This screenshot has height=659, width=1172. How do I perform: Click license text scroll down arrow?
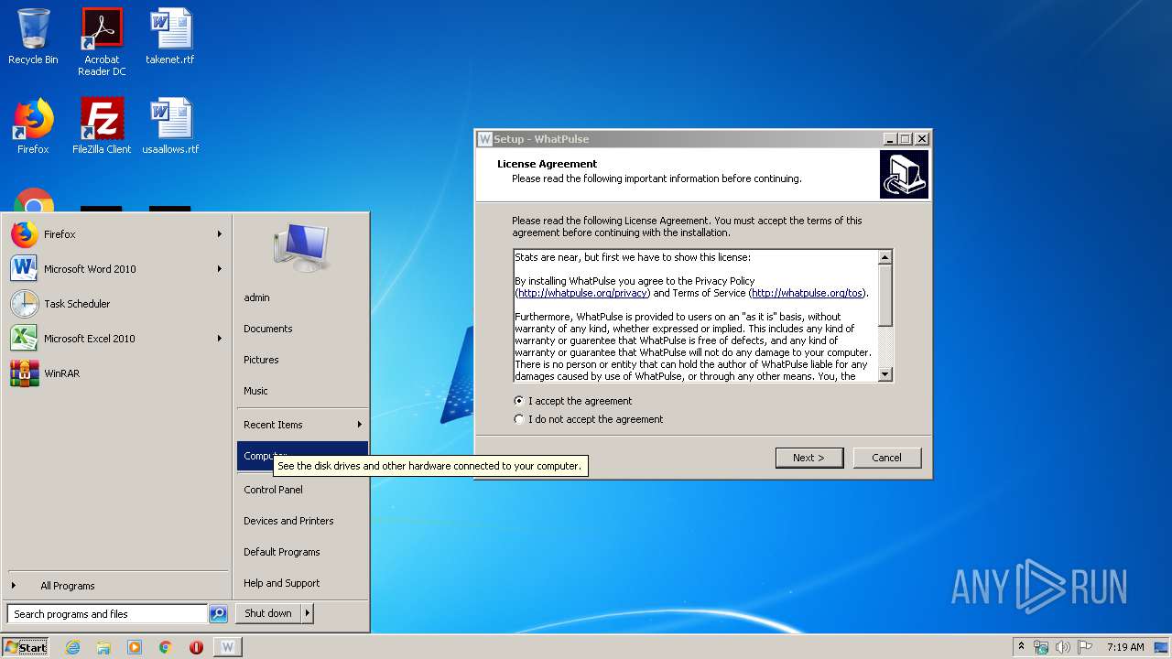(884, 373)
